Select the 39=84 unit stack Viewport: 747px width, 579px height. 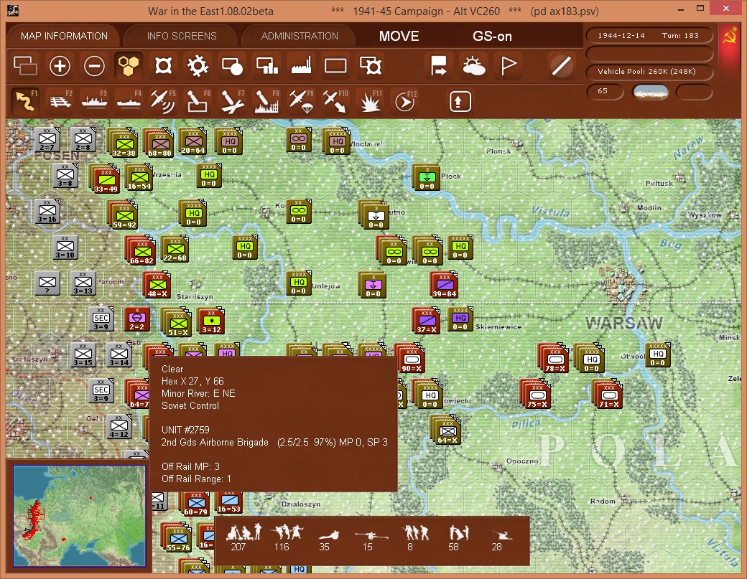click(444, 285)
